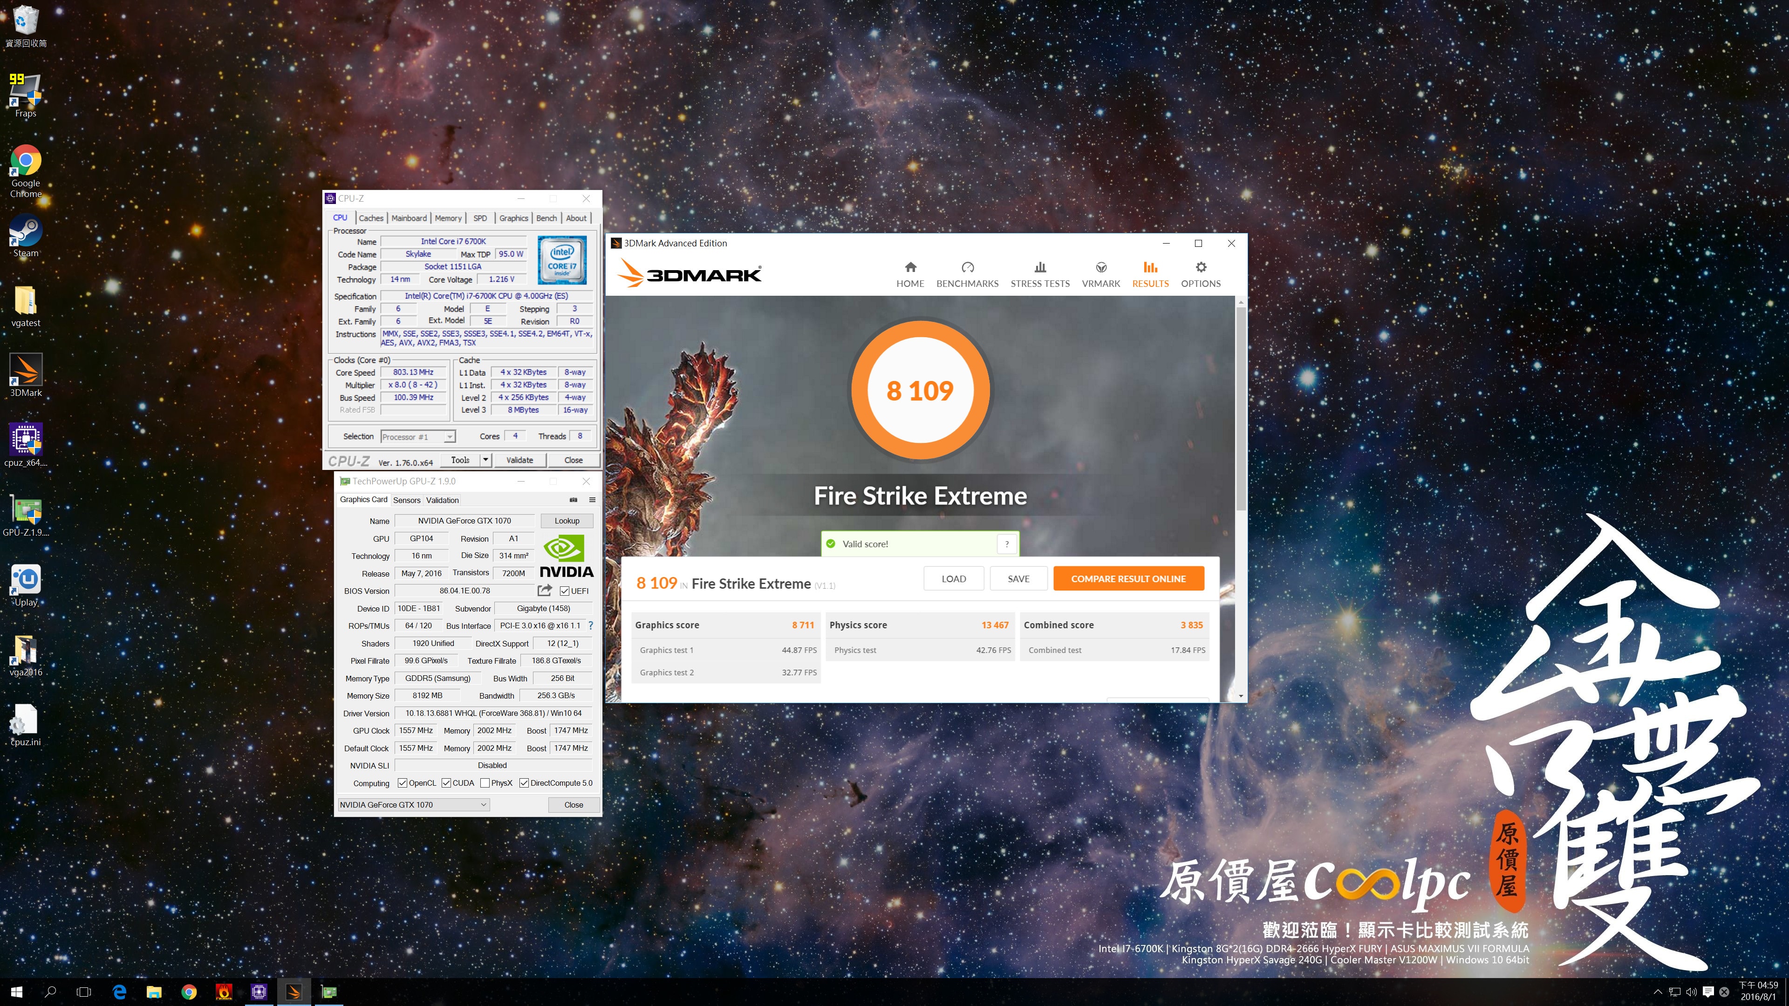Switch to Sensors tab in GPU-Z
Screen dimensions: 1789x1006
click(x=407, y=500)
